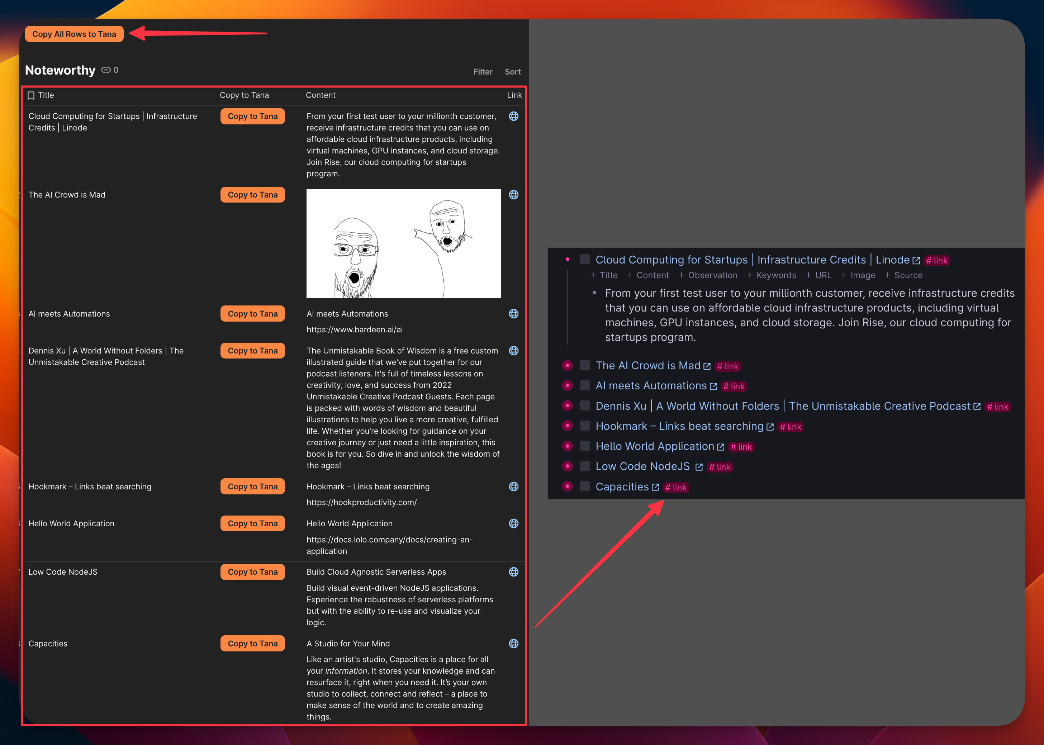Click the bookmark icon in Title column header
Screen dimensions: 1044x745
click(31, 95)
